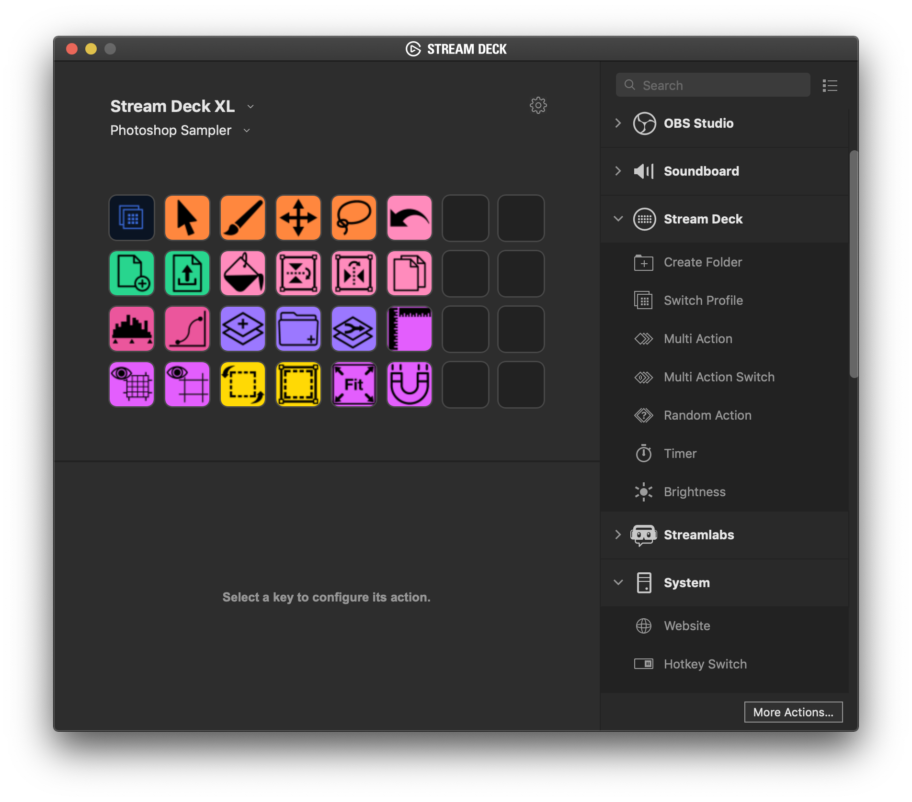
Task: Click the yellow Transform Selection key
Action: coord(243,384)
